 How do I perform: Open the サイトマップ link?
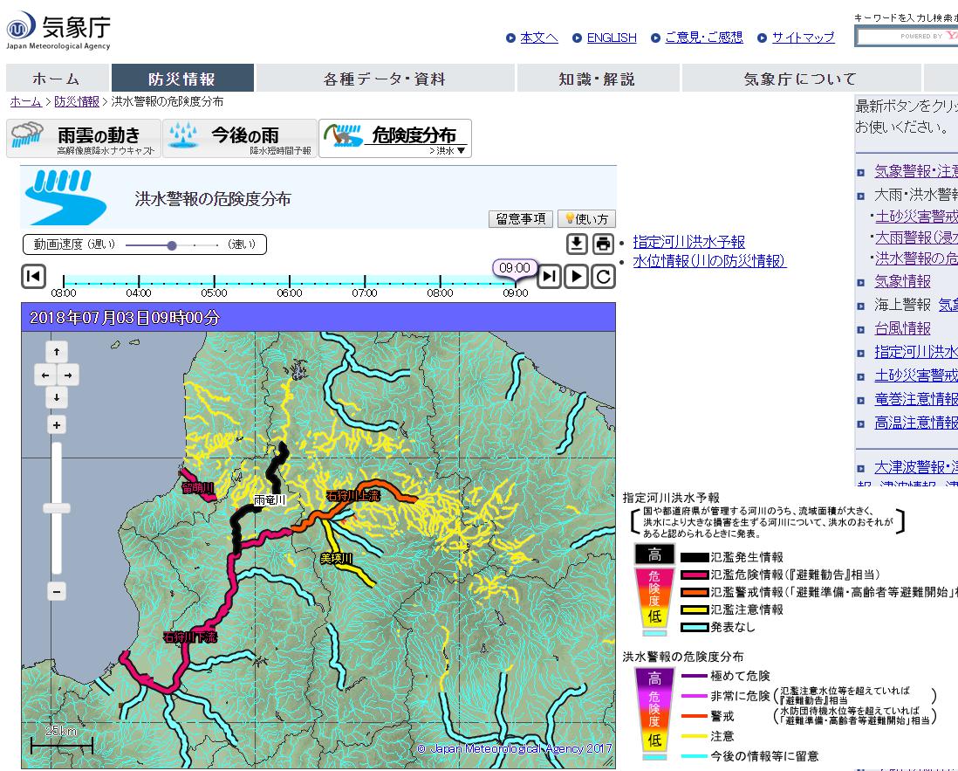pos(803,38)
